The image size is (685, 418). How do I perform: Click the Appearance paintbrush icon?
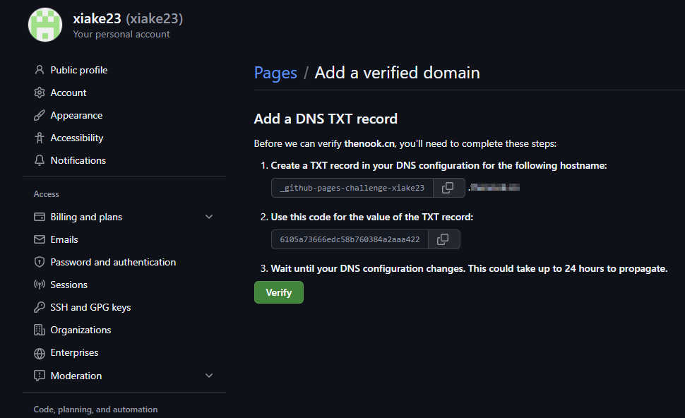40,115
